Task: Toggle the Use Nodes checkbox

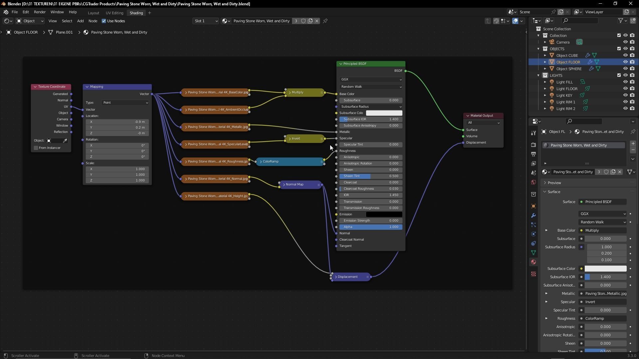Action: 104,21
